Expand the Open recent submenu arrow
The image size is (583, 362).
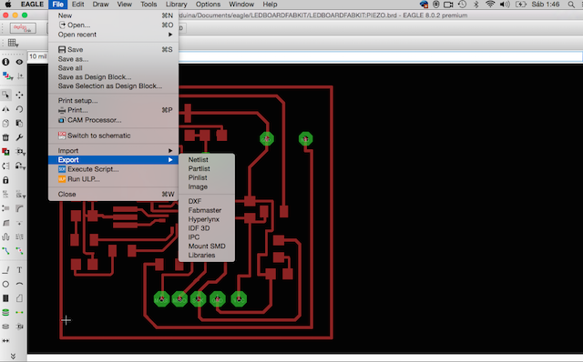170,35
